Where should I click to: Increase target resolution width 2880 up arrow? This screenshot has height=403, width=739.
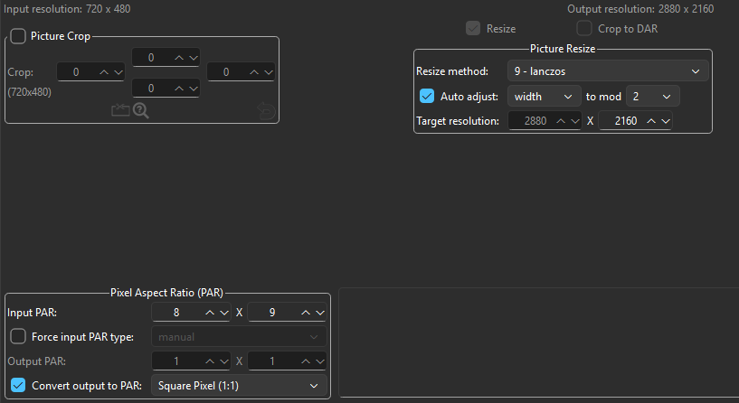[561, 120]
